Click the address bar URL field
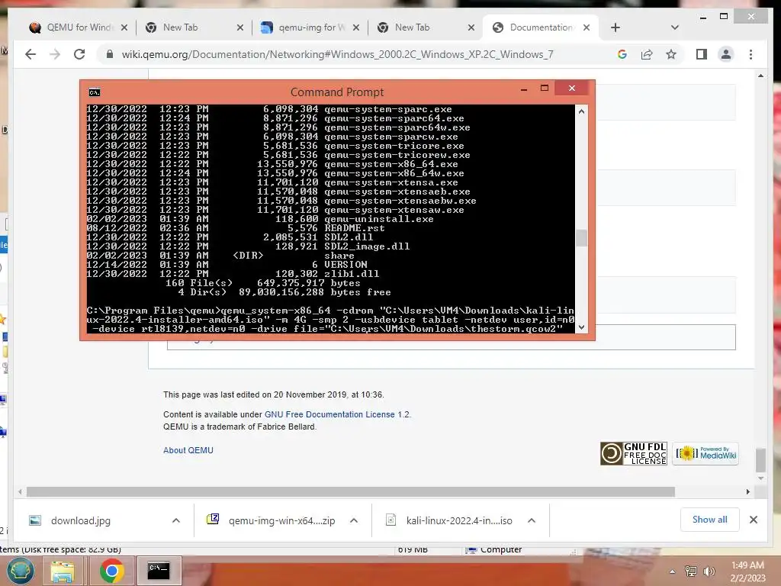The width and height of the screenshot is (781, 586). 337,54
